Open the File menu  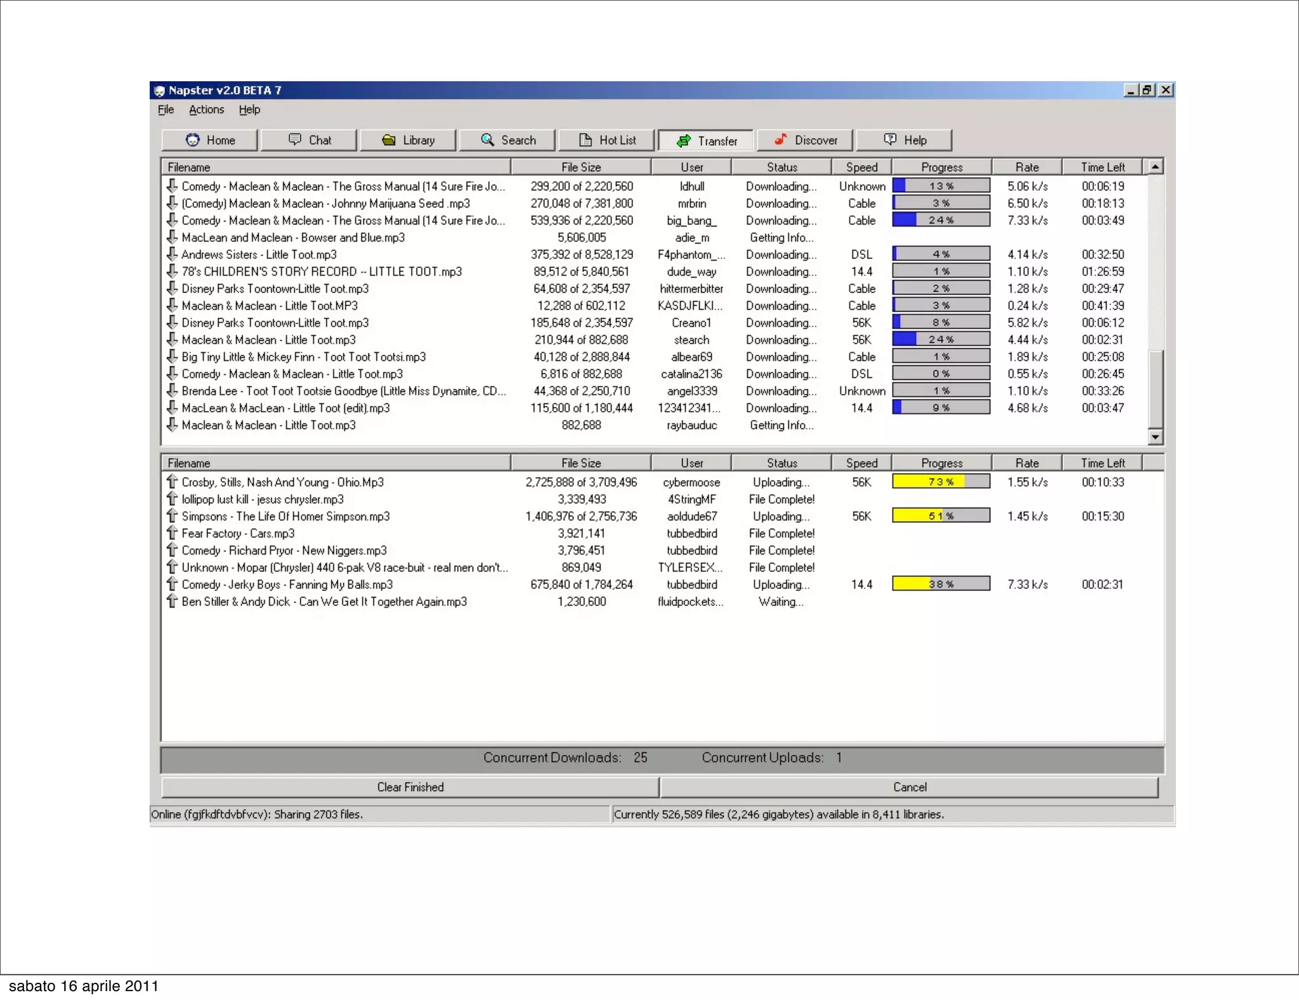point(166,109)
